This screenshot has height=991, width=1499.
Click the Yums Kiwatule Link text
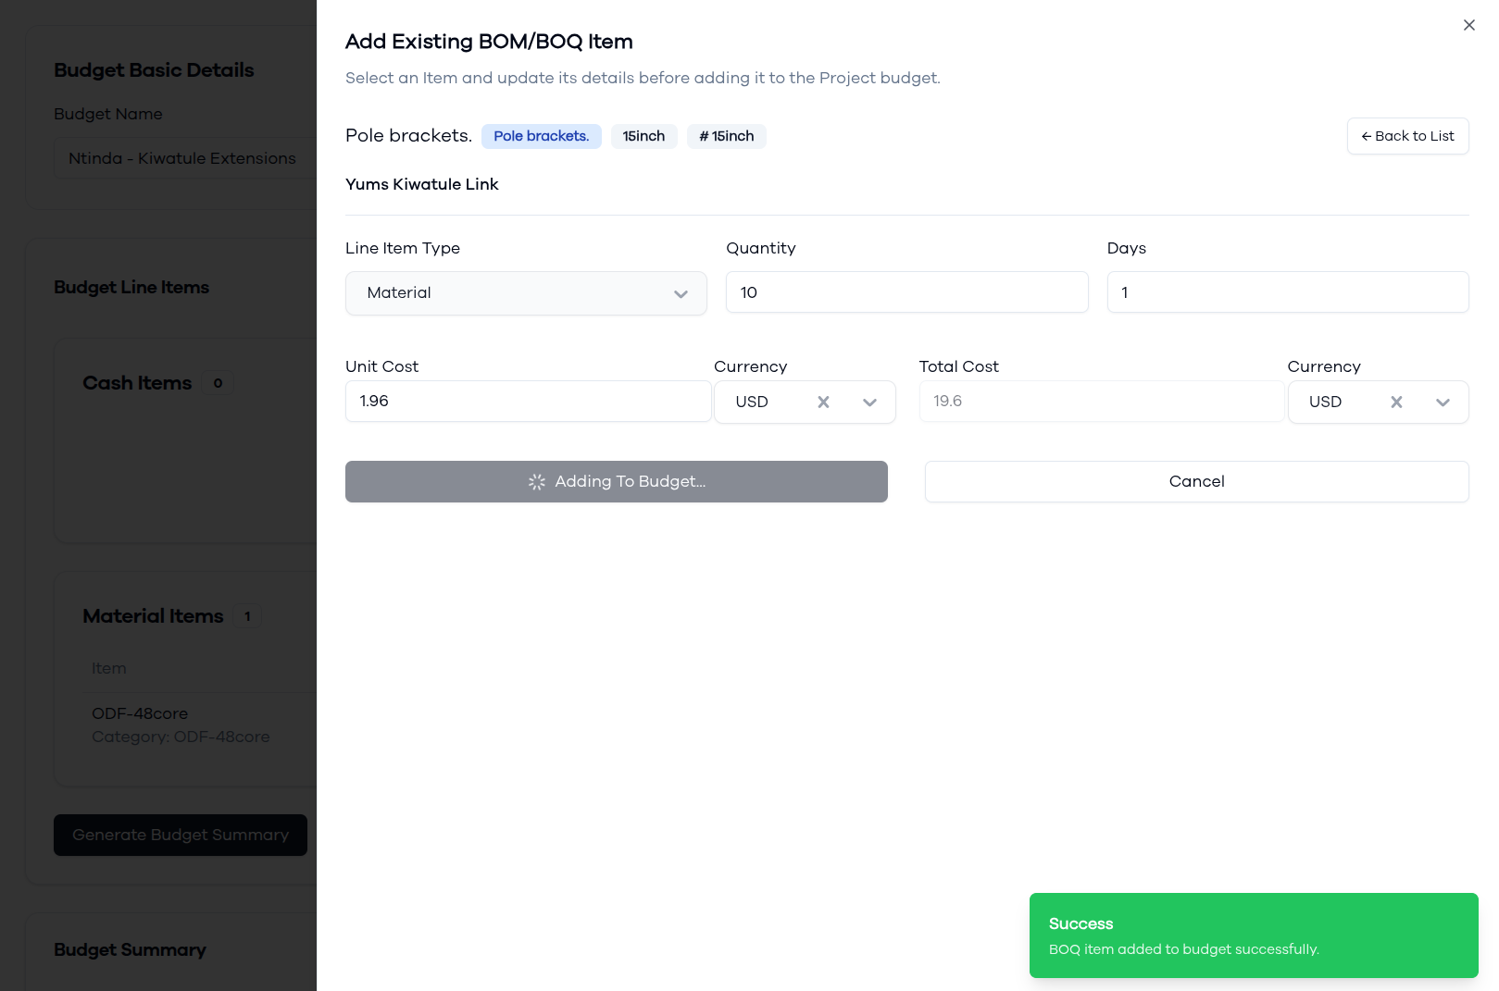(x=421, y=184)
